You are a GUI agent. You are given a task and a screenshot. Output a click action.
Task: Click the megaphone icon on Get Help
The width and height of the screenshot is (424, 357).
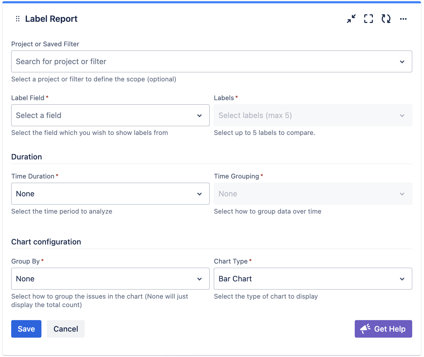[x=365, y=329]
